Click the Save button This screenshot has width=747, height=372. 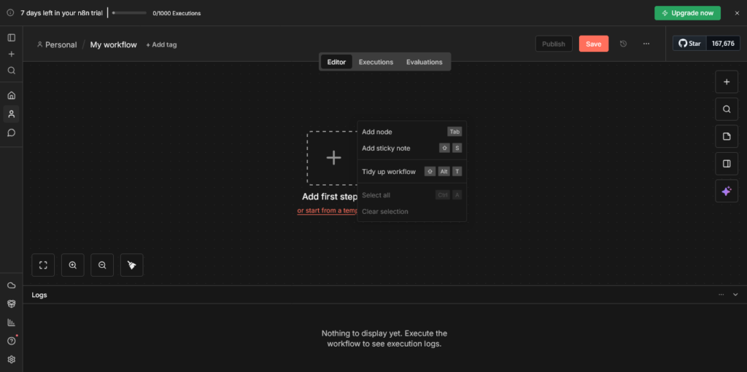click(x=593, y=44)
